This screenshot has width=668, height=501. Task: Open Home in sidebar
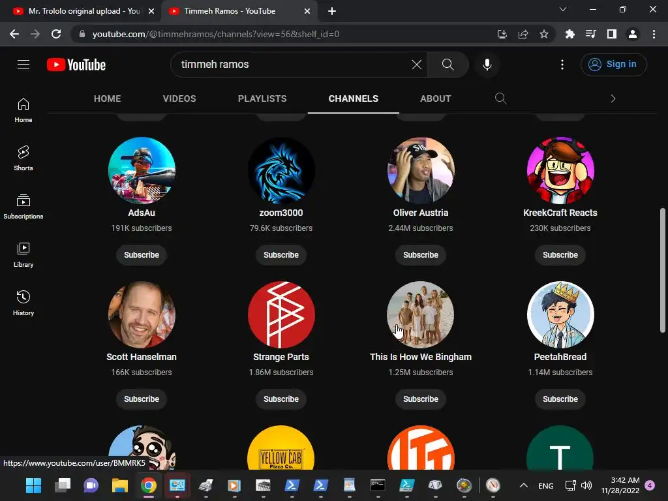(23, 110)
